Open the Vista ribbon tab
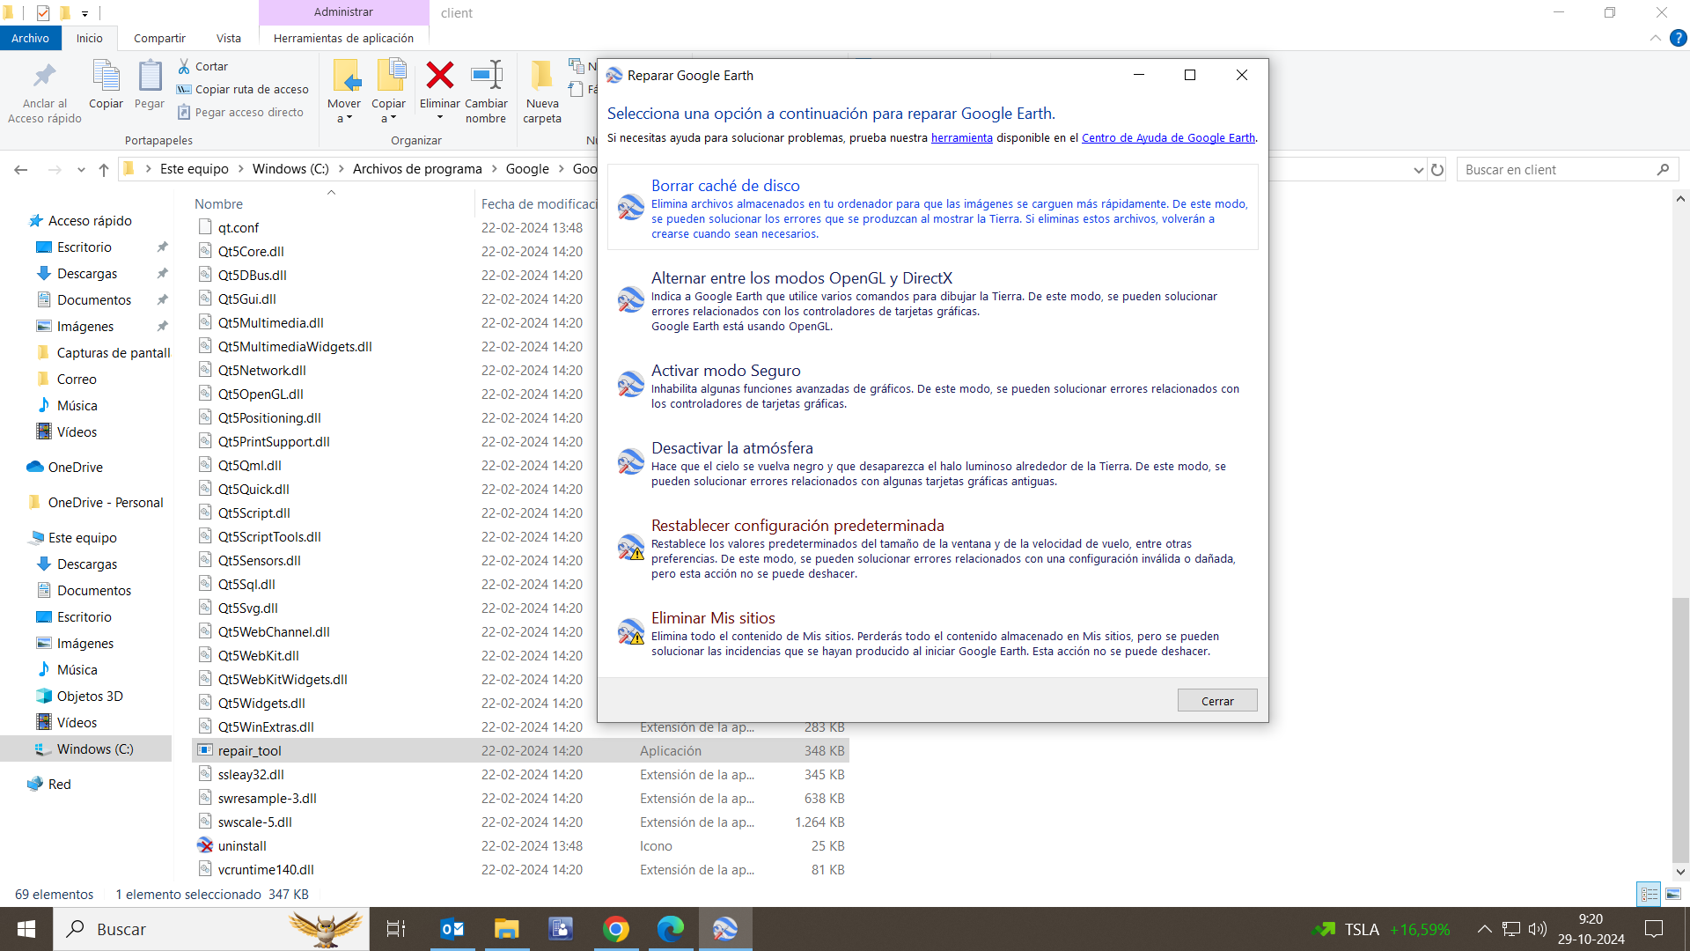 coord(228,38)
